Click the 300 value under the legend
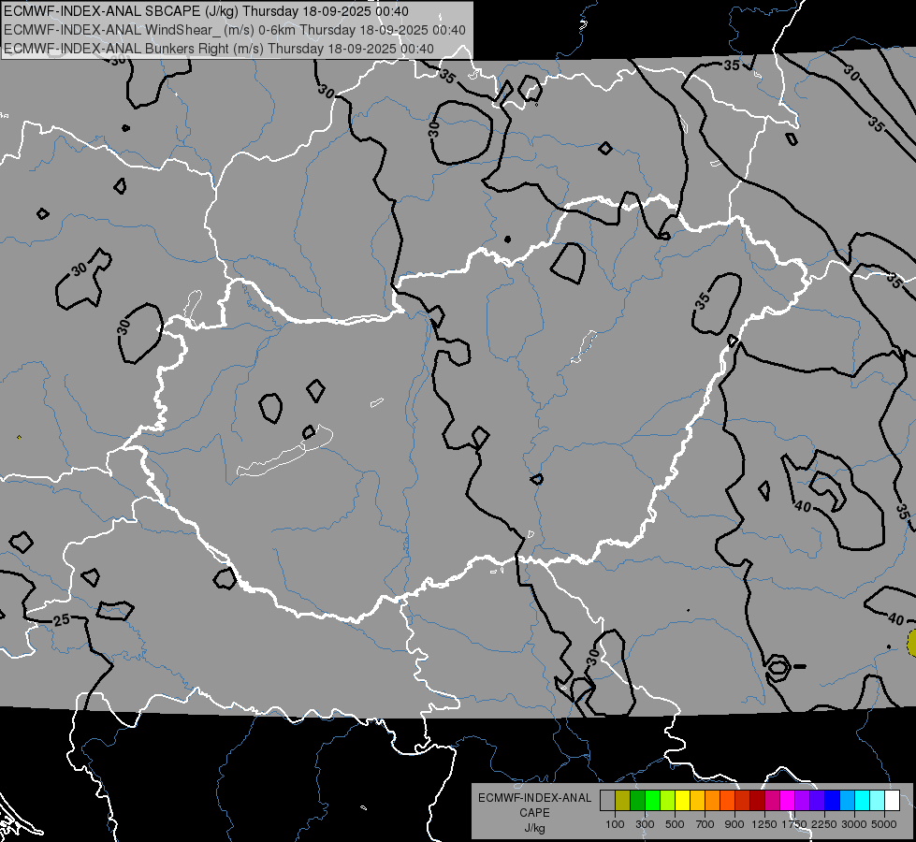The width and height of the screenshot is (916, 842). [x=645, y=824]
